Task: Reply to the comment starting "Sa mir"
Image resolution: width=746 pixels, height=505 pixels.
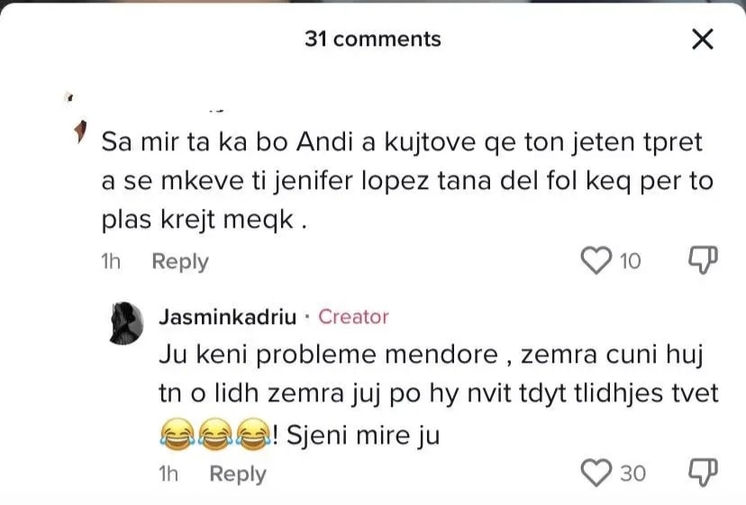Action: click(x=179, y=262)
